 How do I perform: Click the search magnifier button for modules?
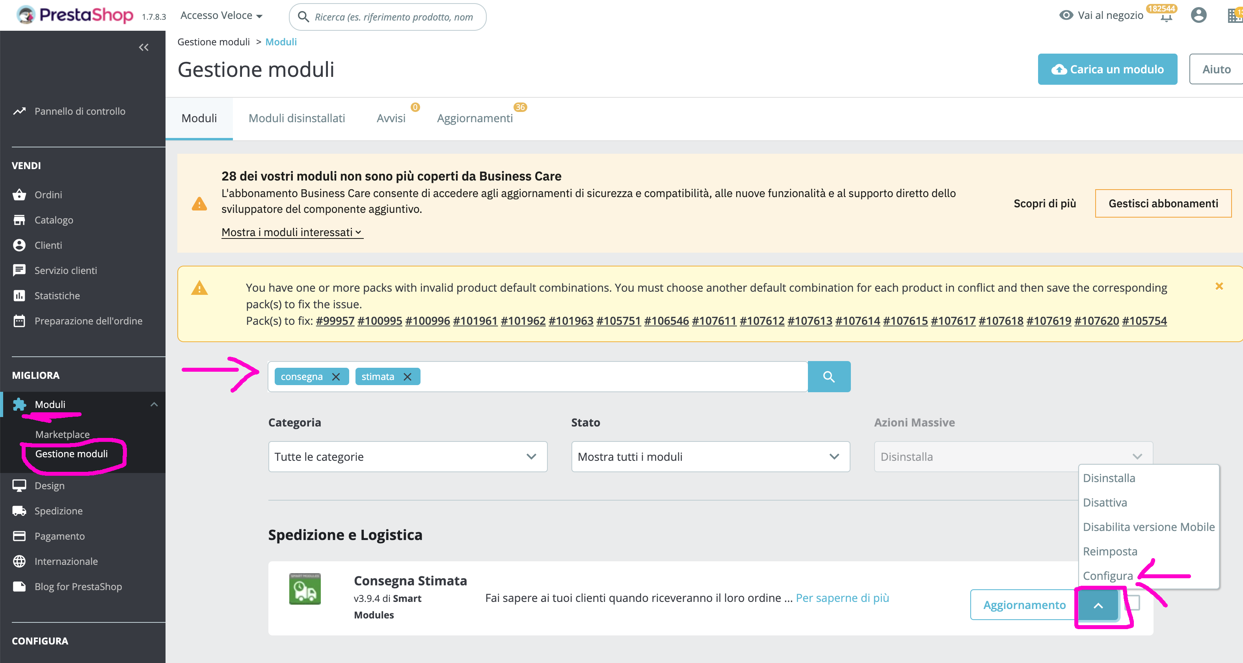828,376
